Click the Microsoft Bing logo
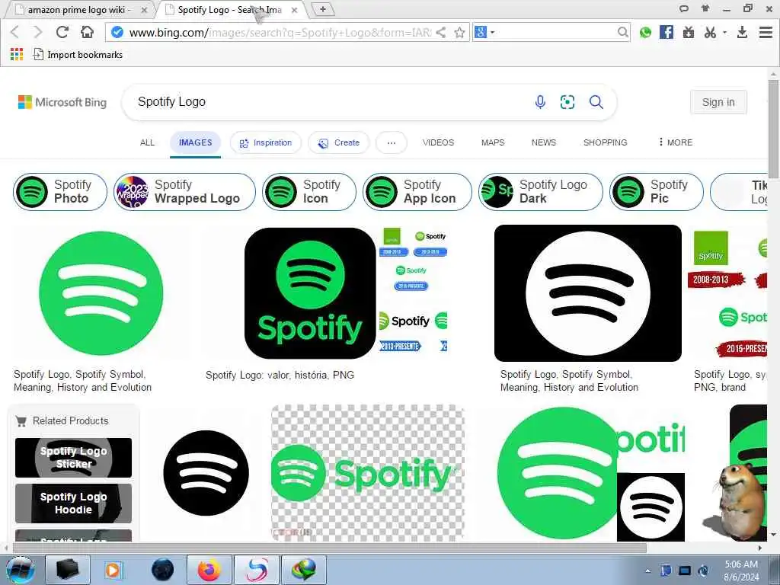The height and width of the screenshot is (585, 780). (x=62, y=102)
